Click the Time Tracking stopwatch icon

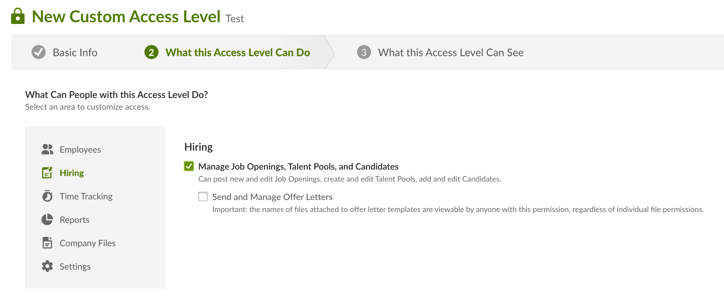47,196
